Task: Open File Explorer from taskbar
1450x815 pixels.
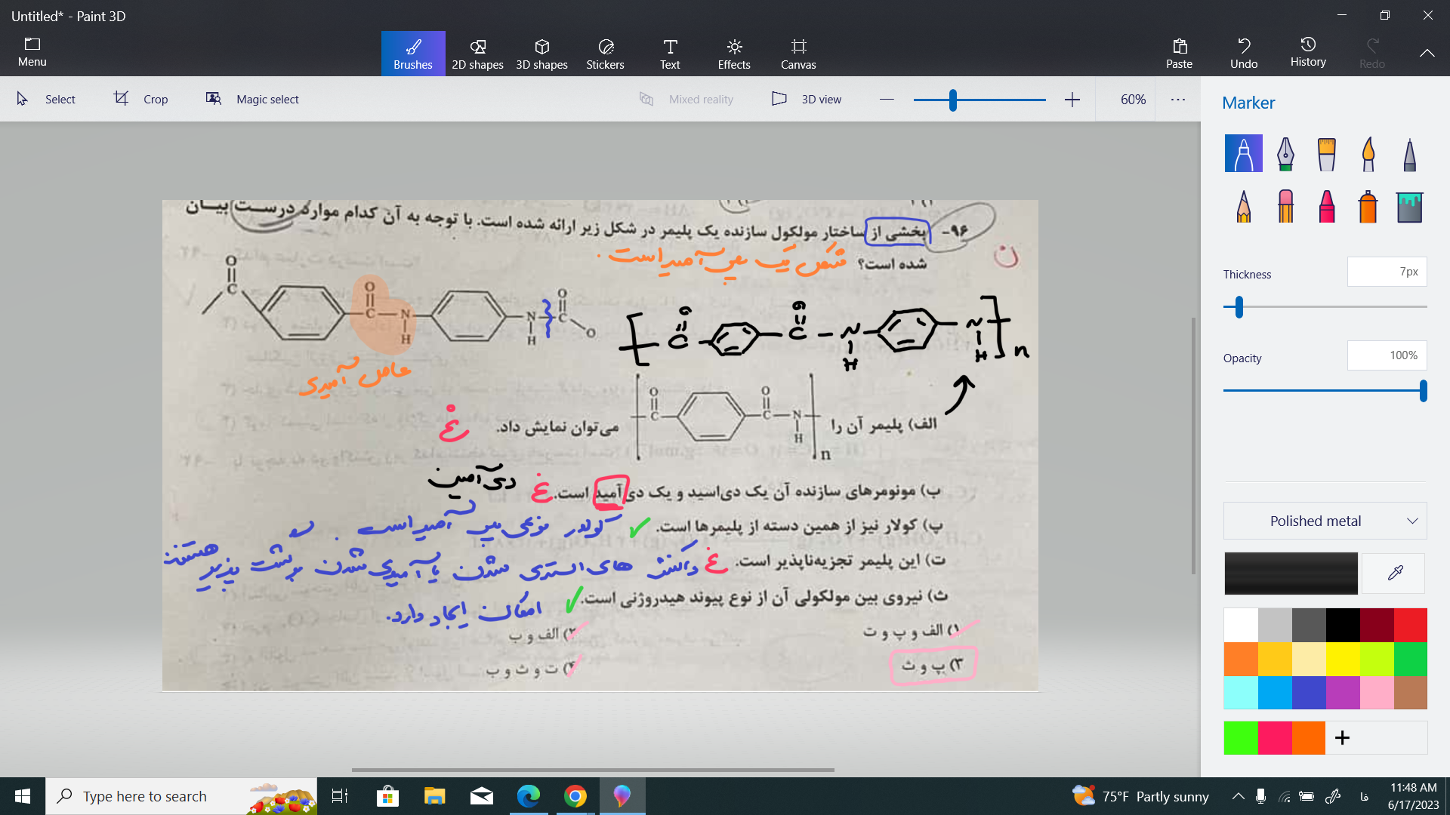Action: coord(434,796)
